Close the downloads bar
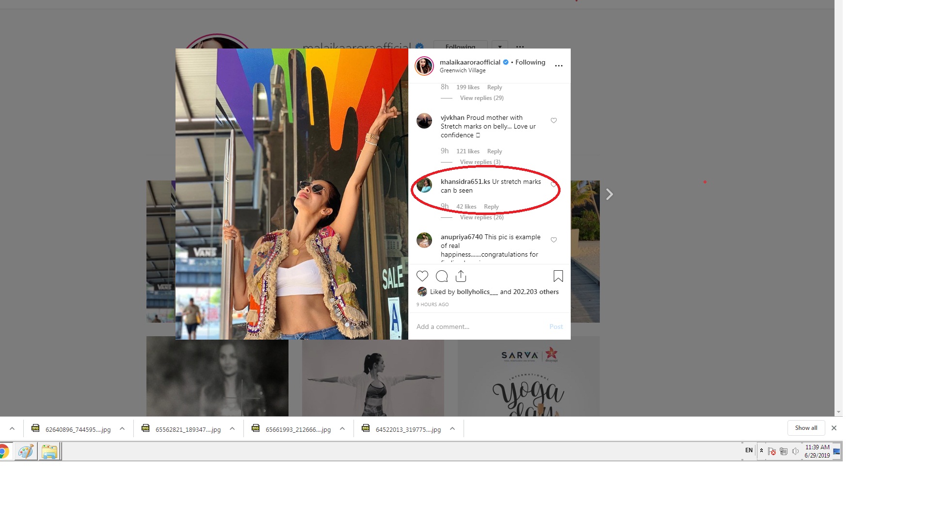This screenshot has width=931, height=524. pos(834,428)
